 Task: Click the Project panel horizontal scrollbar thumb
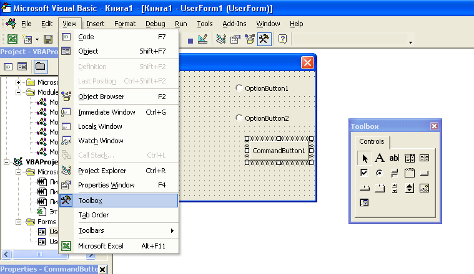(x=40, y=255)
